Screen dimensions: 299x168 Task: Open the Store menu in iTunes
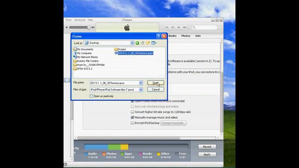coord(69,20)
